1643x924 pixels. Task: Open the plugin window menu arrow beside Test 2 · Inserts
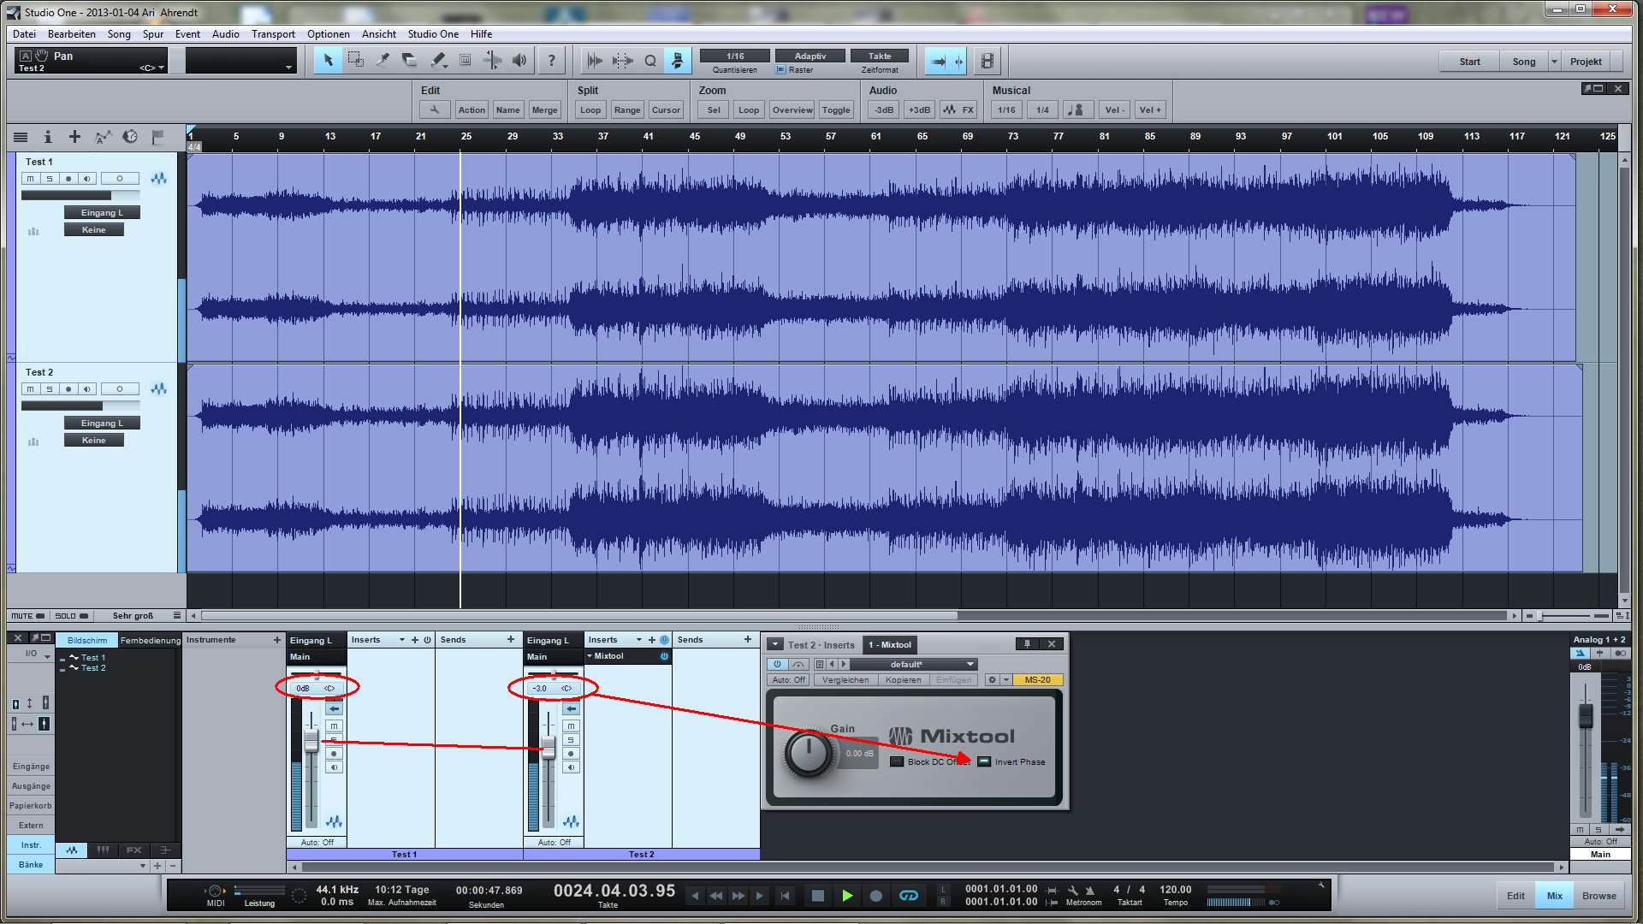click(x=774, y=644)
